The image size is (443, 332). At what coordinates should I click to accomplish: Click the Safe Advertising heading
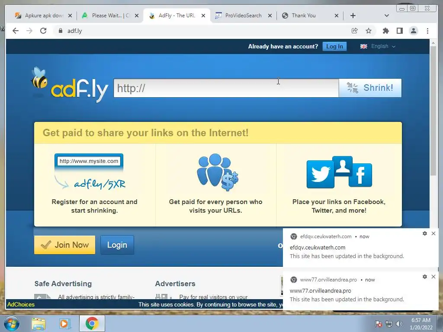[x=63, y=284]
